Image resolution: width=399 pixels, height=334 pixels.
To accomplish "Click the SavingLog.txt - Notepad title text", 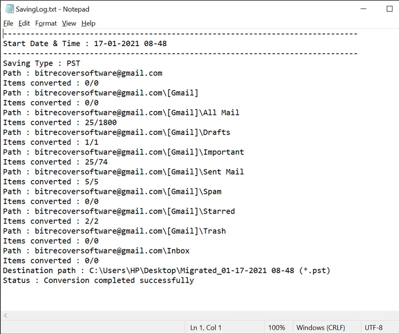I will pyautogui.click(x=52, y=9).
